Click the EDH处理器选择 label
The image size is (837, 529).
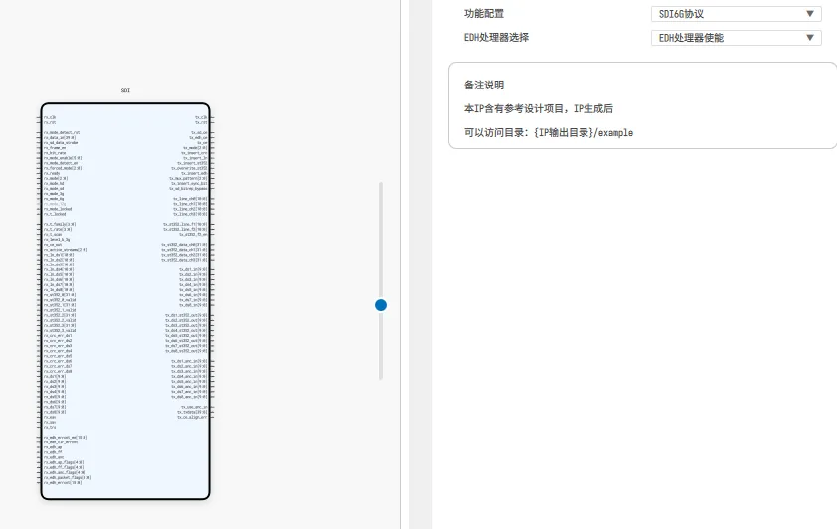pyautogui.click(x=496, y=38)
